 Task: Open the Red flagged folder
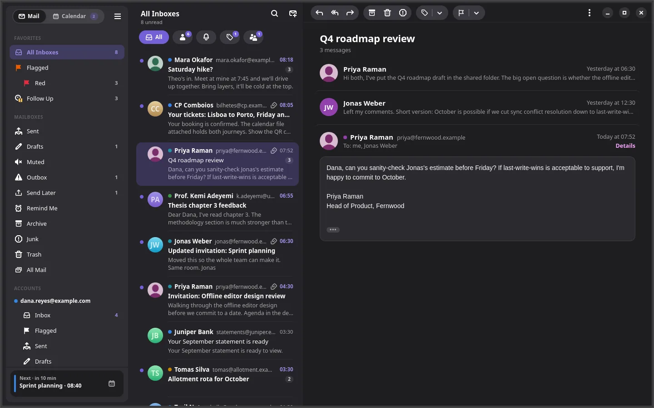click(x=67, y=83)
